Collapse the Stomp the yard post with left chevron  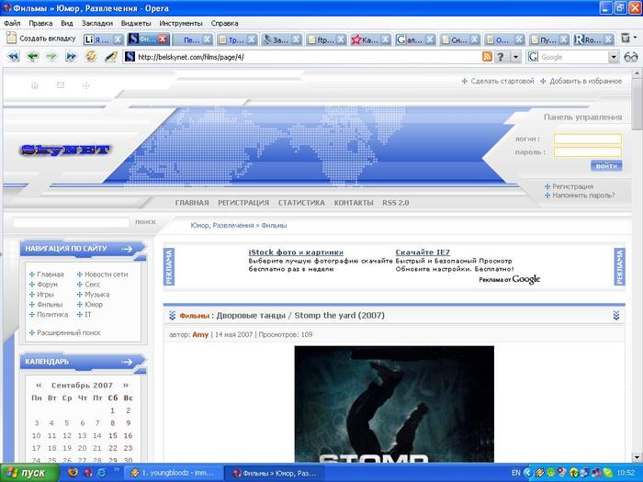(x=173, y=316)
